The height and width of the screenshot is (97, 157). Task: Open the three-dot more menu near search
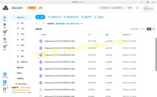tap(137, 8)
